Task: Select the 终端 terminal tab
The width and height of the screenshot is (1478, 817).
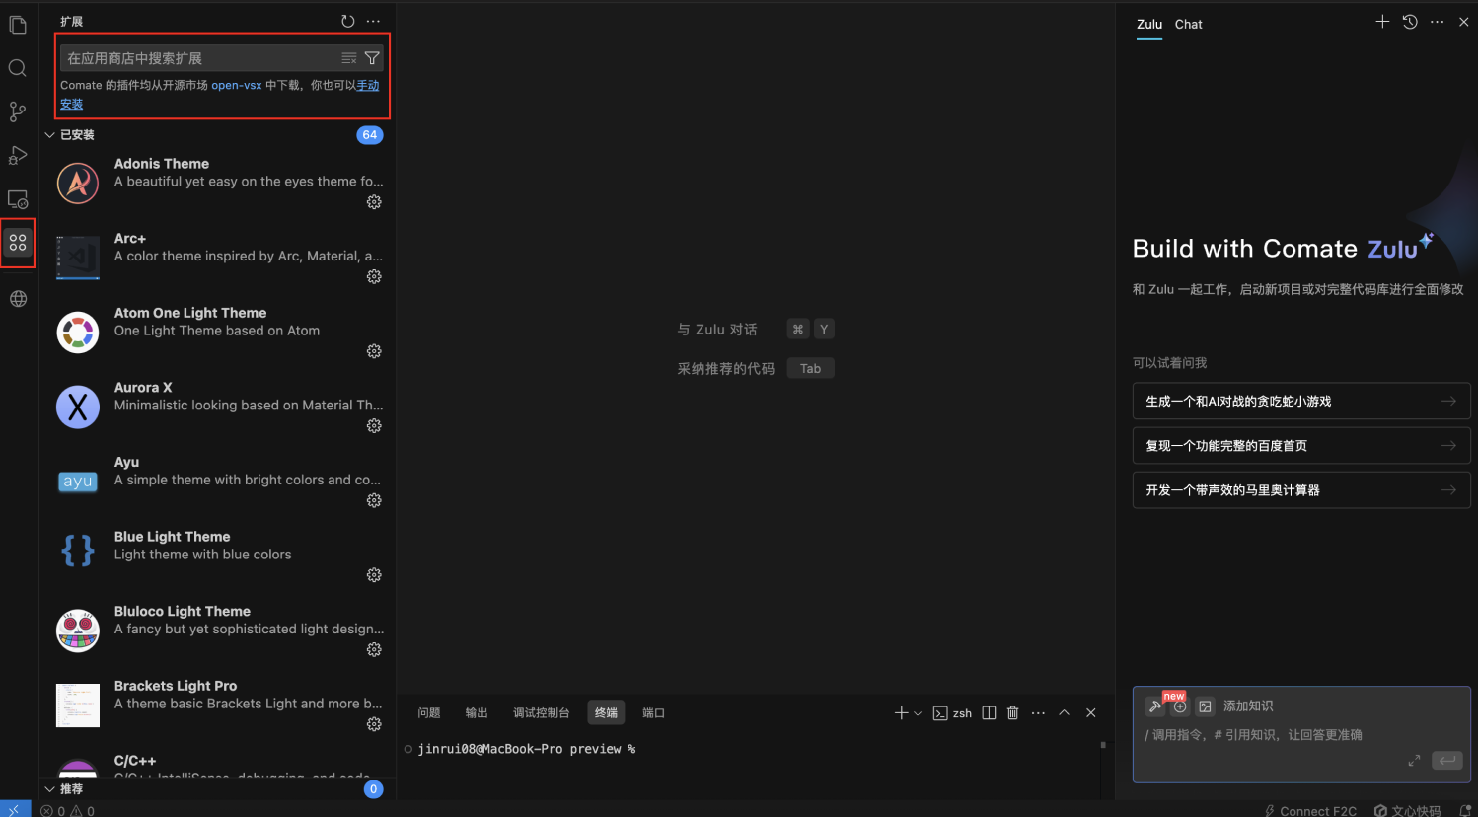Action: pyautogui.click(x=606, y=713)
